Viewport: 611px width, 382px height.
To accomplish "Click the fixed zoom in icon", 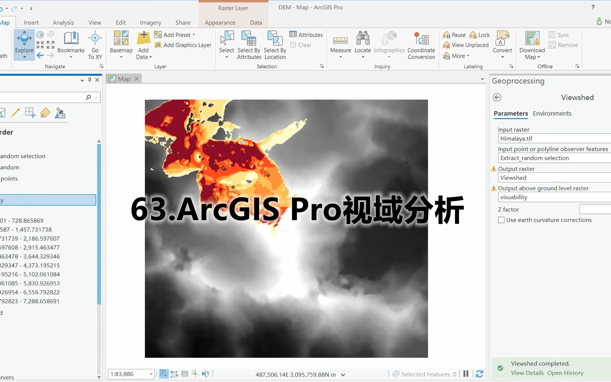I will tap(40, 45).
